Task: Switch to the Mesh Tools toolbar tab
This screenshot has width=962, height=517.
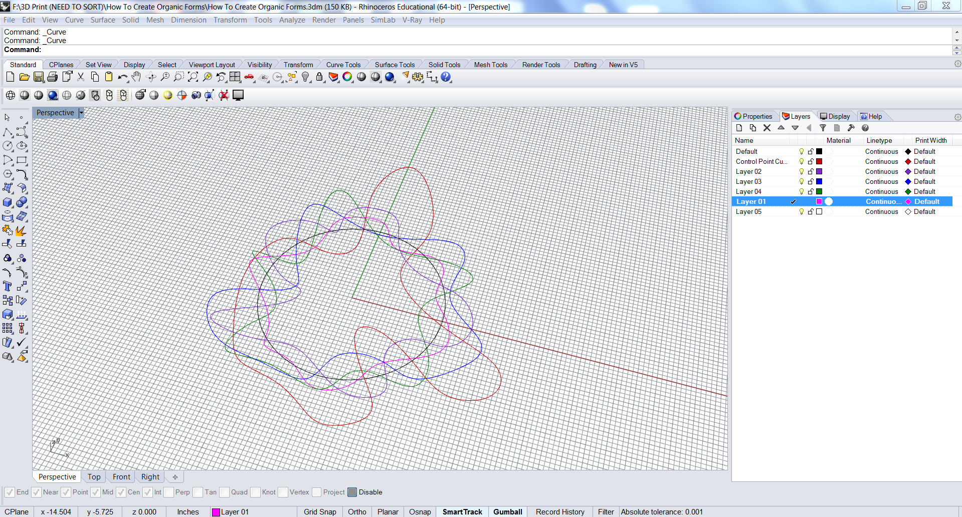Action: pos(491,65)
